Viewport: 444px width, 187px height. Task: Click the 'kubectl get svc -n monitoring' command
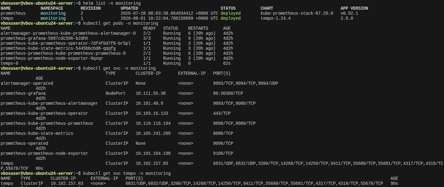tap(119, 68)
